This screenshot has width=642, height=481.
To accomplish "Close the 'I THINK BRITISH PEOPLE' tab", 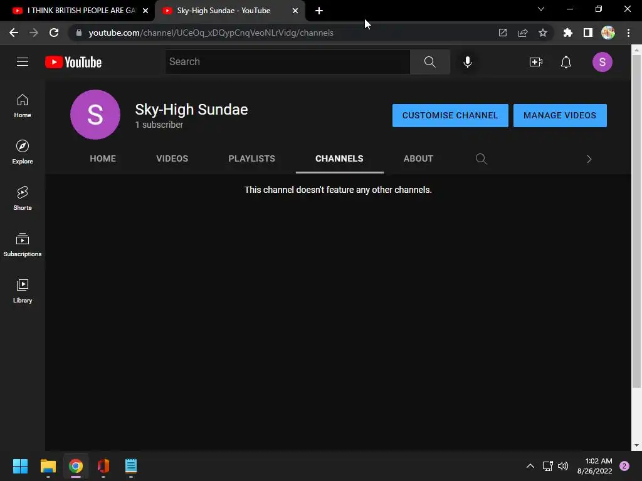I will tap(145, 11).
